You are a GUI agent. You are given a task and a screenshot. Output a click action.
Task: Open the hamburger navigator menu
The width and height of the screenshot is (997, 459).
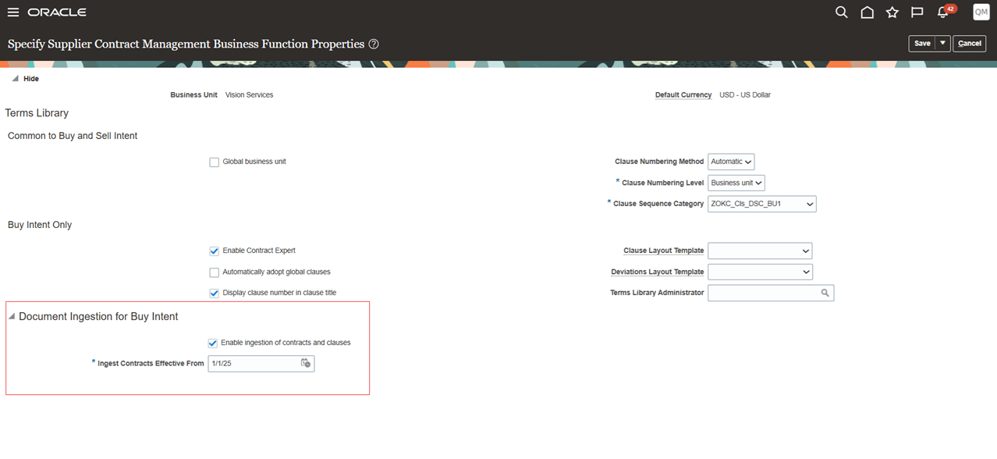[13, 12]
